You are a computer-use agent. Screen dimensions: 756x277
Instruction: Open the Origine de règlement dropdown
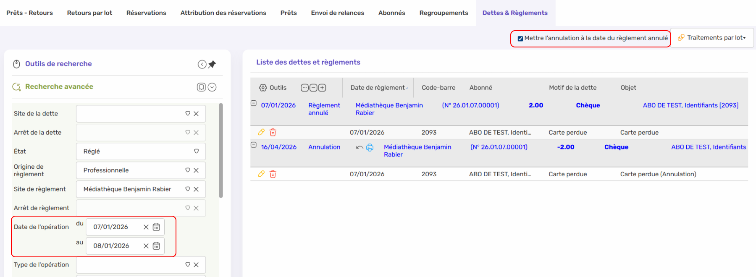(x=188, y=170)
